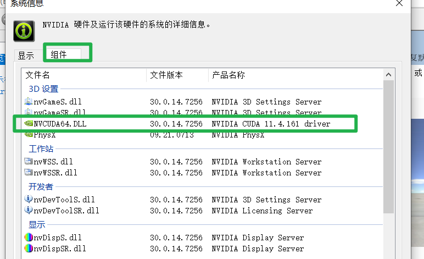The width and height of the screenshot is (424, 259).
Task: Click NVIDIA Workstation Server for nvWSS.dll
Action: click(x=266, y=162)
